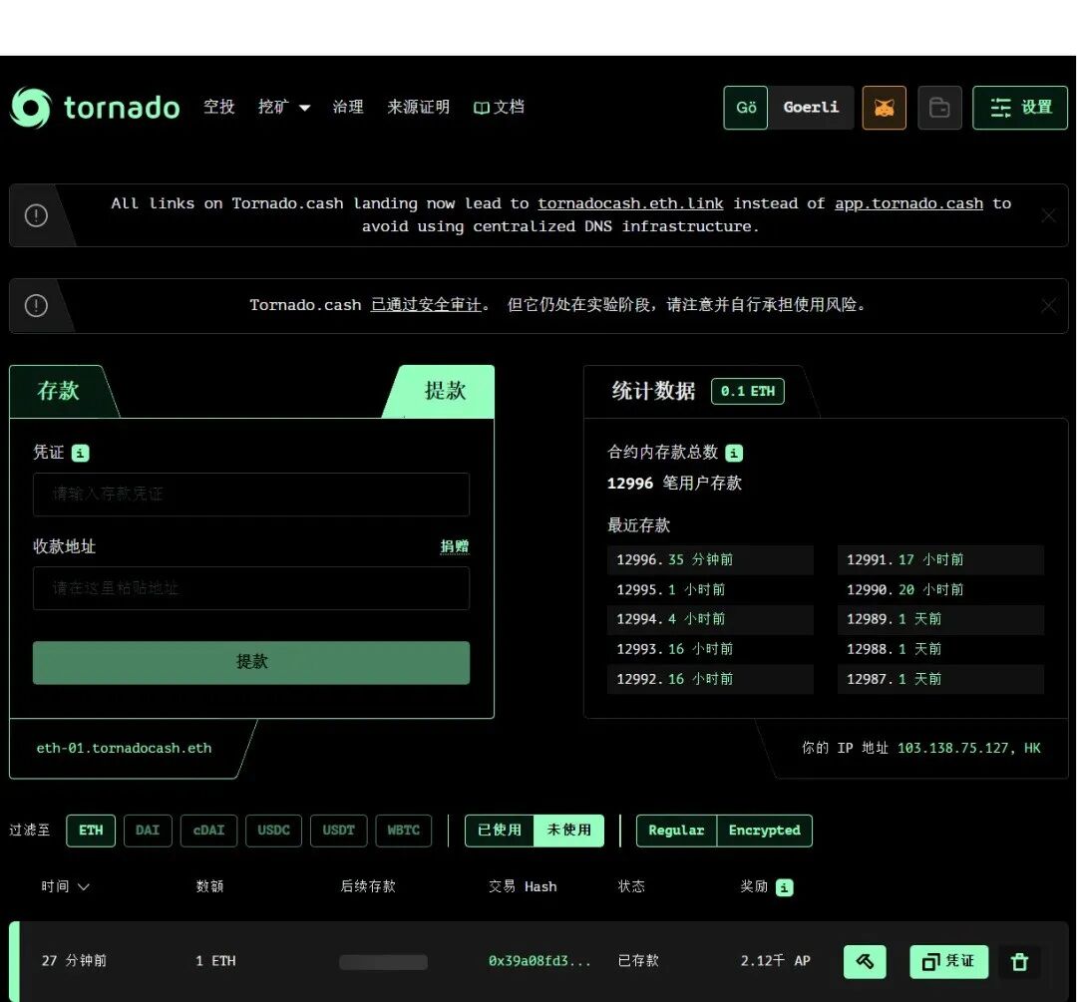This screenshot has height=1002, width=1077.
Task: Close the security audit warning banner
Action: (x=1048, y=306)
